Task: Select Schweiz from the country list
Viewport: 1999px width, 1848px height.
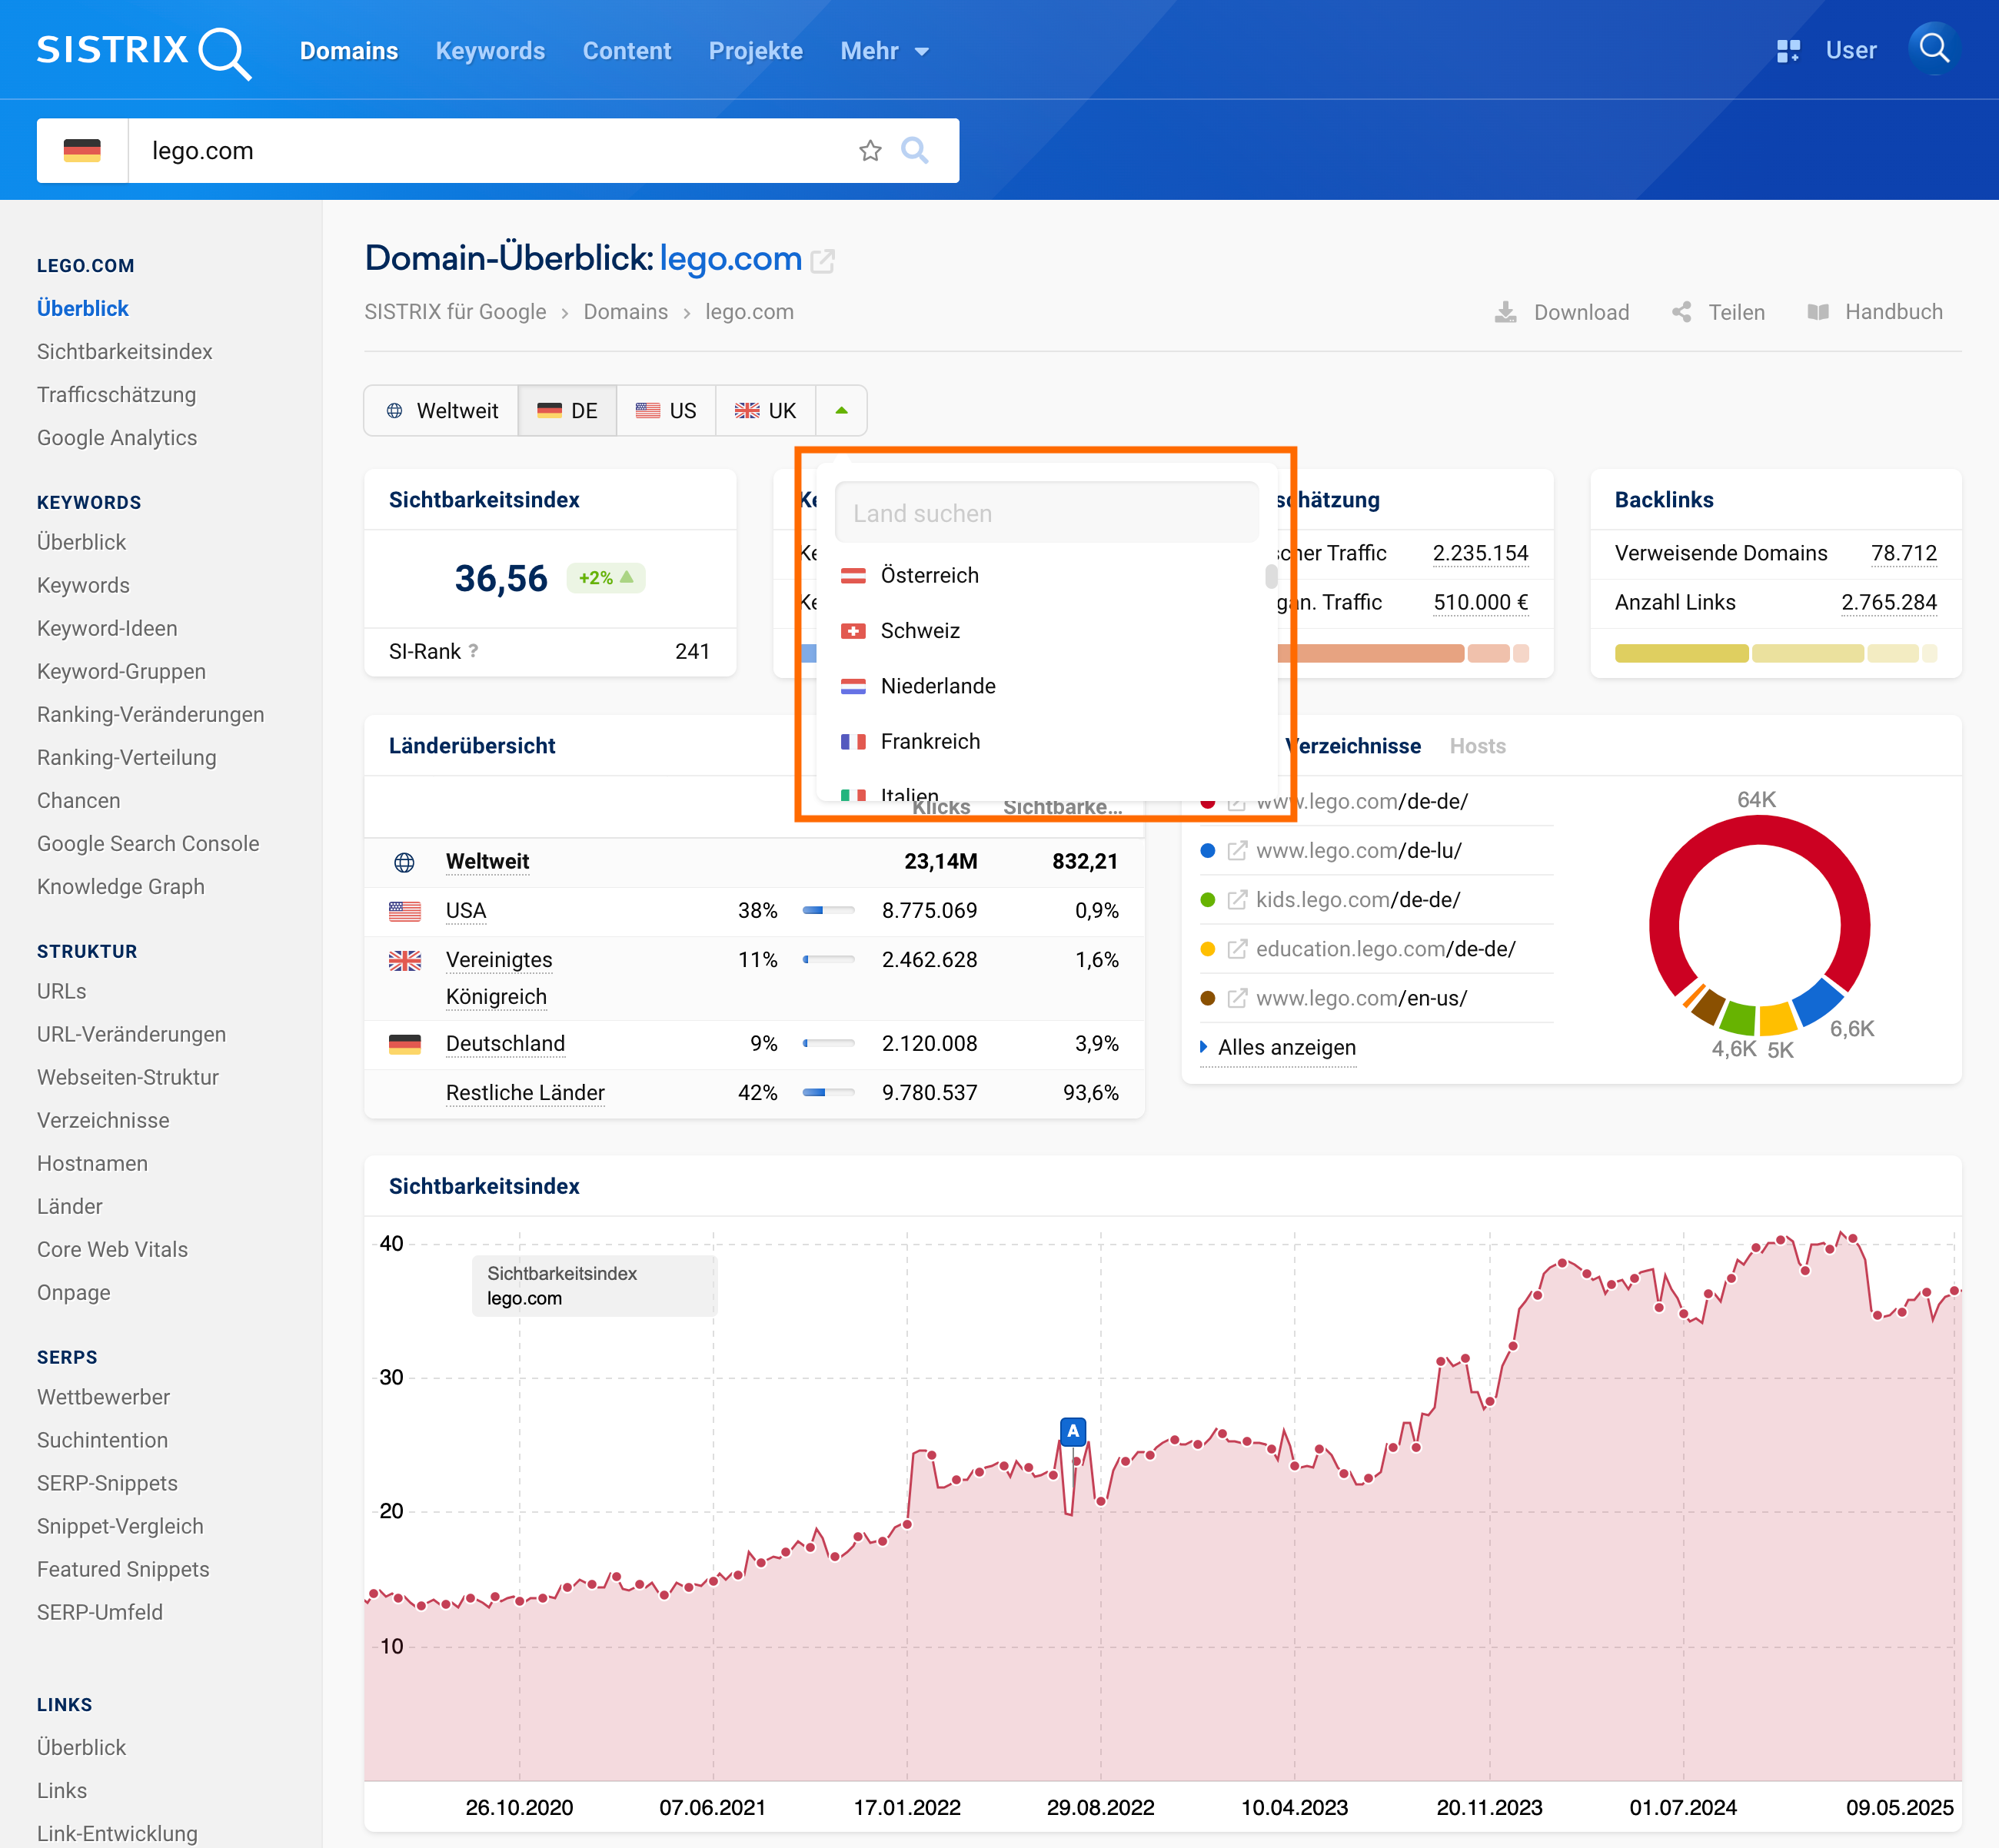Action: point(919,631)
